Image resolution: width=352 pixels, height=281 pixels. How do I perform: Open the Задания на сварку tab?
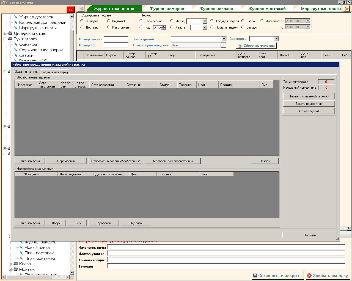coord(55,72)
